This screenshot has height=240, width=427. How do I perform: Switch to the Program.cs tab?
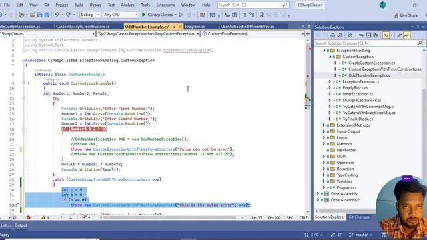tap(195, 27)
